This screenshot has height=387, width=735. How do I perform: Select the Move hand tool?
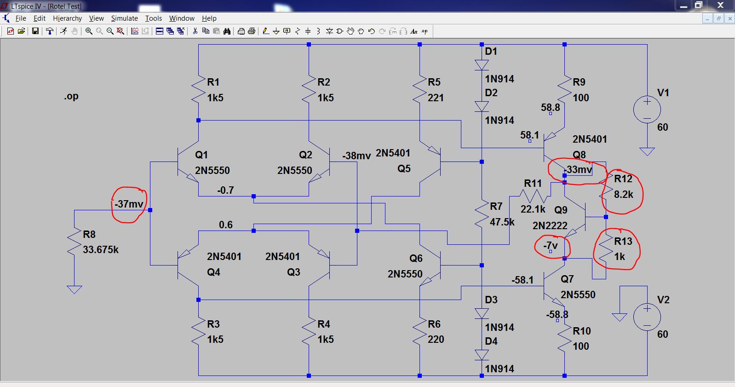coord(350,31)
